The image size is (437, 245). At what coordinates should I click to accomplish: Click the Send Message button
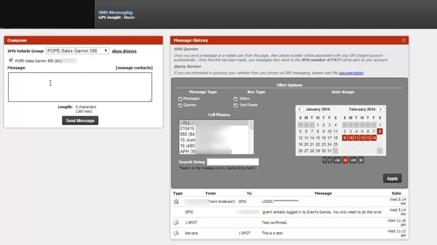(80, 120)
